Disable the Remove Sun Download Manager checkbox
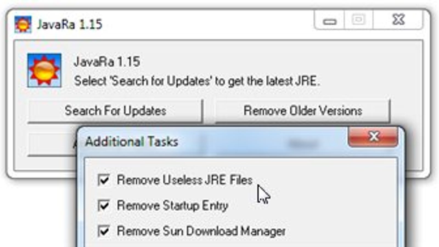This screenshot has width=439, height=247. (104, 231)
